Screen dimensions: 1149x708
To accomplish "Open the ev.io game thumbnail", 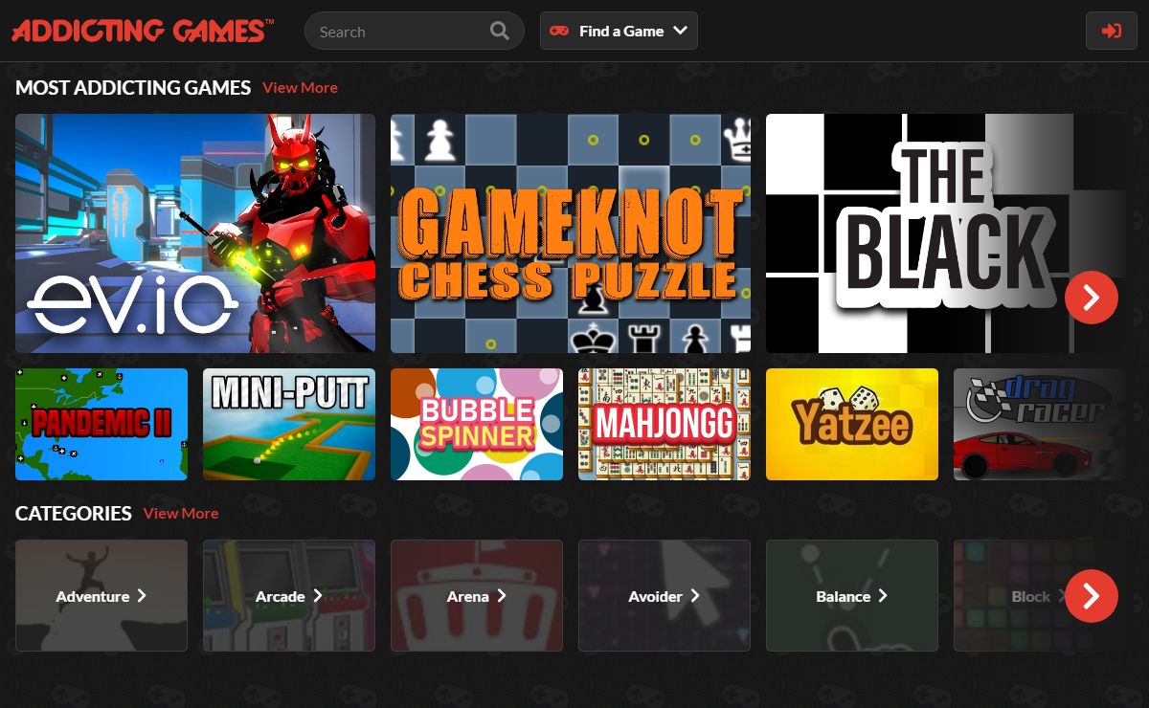I will pos(195,233).
